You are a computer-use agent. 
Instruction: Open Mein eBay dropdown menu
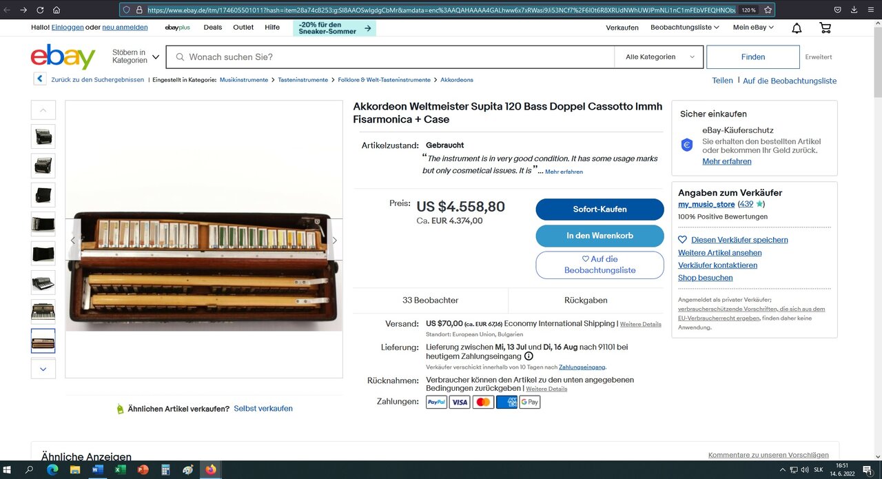coord(753,28)
